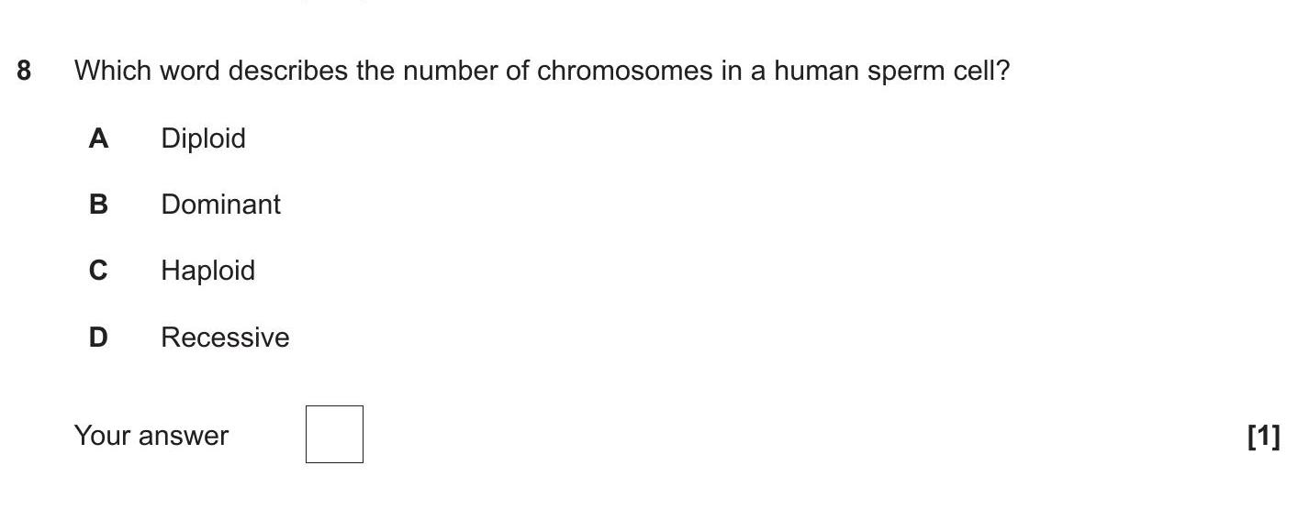Select option letter C
The image size is (1298, 521).
tap(98, 271)
